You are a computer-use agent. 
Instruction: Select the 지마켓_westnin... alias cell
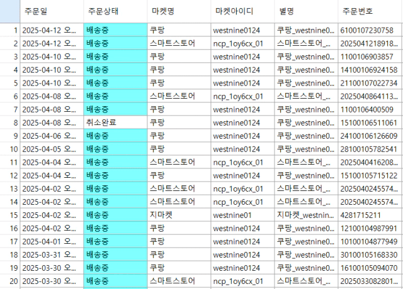pyautogui.click(x=306, y=214)
